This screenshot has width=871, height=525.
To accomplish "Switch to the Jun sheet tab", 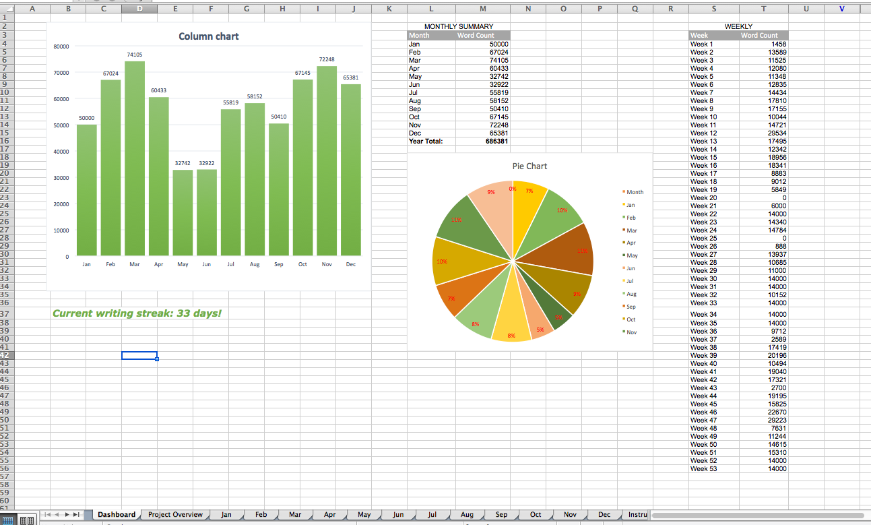I will pos(398,515).
